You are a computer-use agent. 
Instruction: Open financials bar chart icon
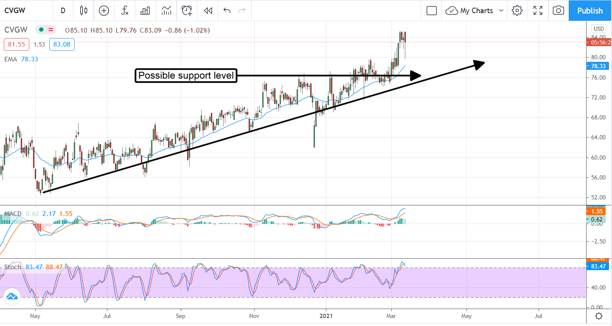coord(145,11)
